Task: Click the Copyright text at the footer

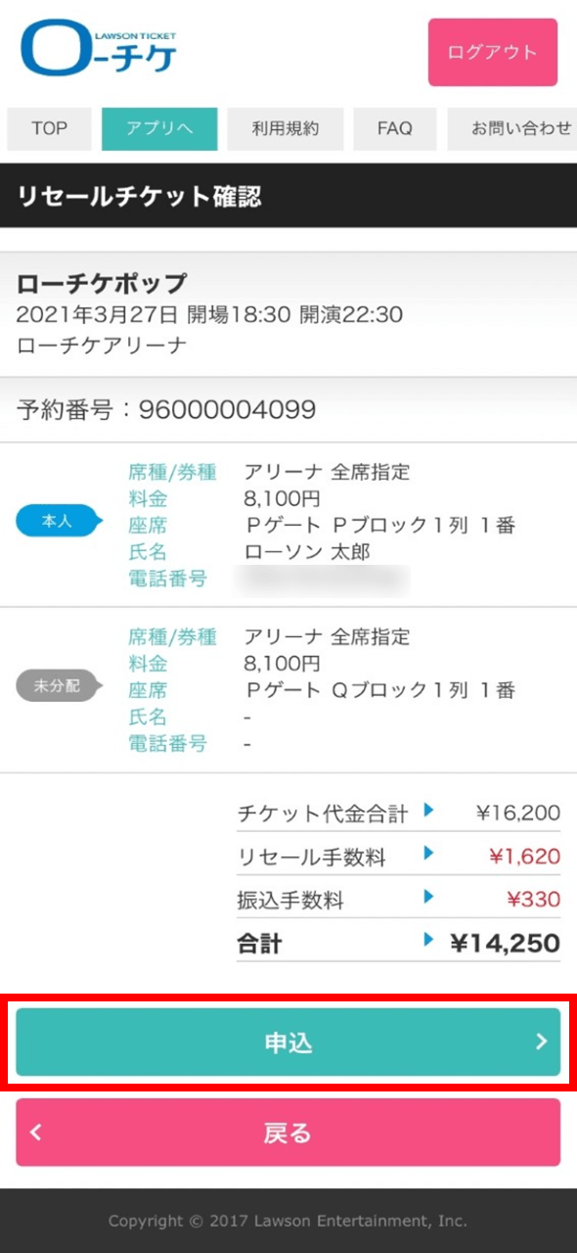Action: [x=288, y=1221]
